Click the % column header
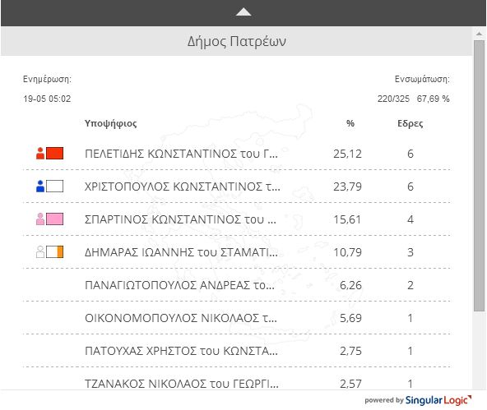Image resolution: width=487 pixels, height=410 pixels. click(350, 123)
